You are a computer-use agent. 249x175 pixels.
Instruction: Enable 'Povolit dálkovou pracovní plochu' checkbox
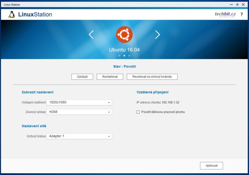[x=138, y=112]
